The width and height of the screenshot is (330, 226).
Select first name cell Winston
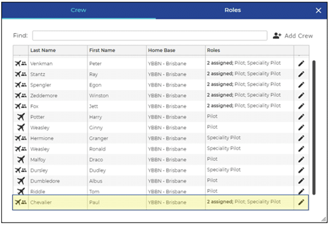tap(117, 96)
